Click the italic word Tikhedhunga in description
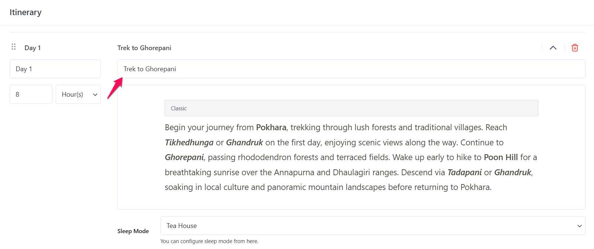 (189, 142)
